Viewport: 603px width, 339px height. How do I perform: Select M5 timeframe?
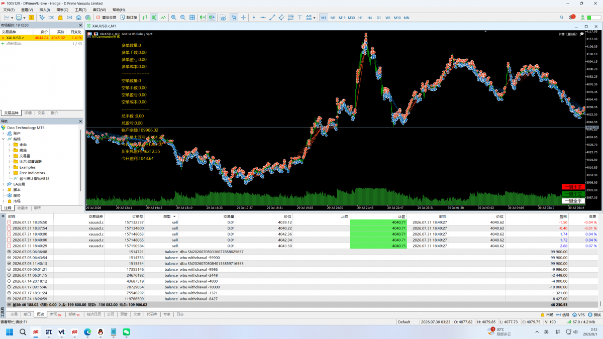333,18
